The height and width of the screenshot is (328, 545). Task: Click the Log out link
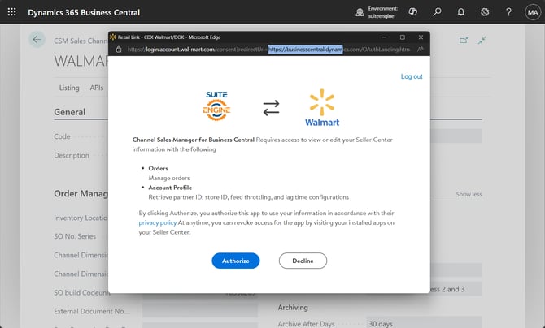click(412, 76)
